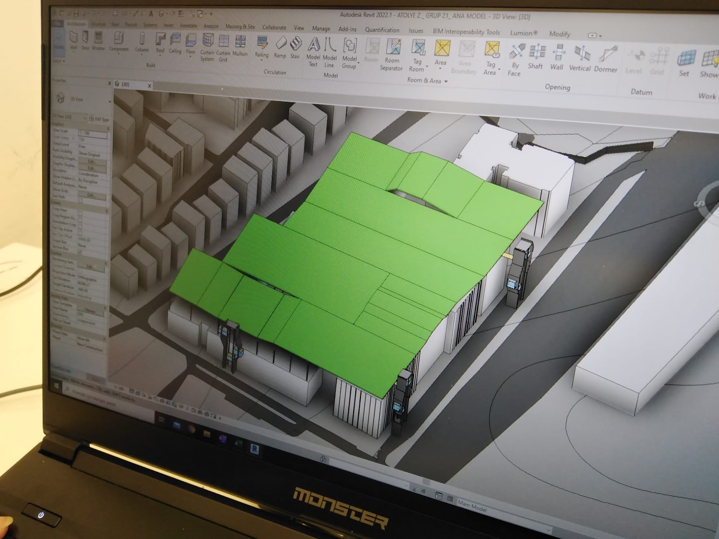The image size is (719, 539).
Task: Select the Area tool
Action: click(441, 53)
